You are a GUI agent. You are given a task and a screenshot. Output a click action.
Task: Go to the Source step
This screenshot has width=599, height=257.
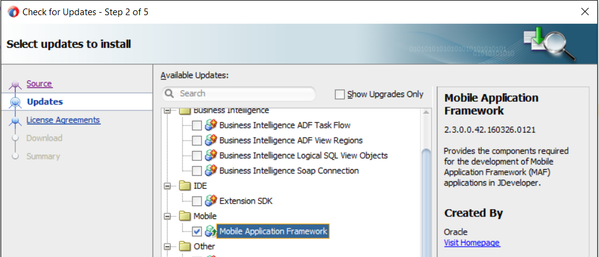coord(40,84)
